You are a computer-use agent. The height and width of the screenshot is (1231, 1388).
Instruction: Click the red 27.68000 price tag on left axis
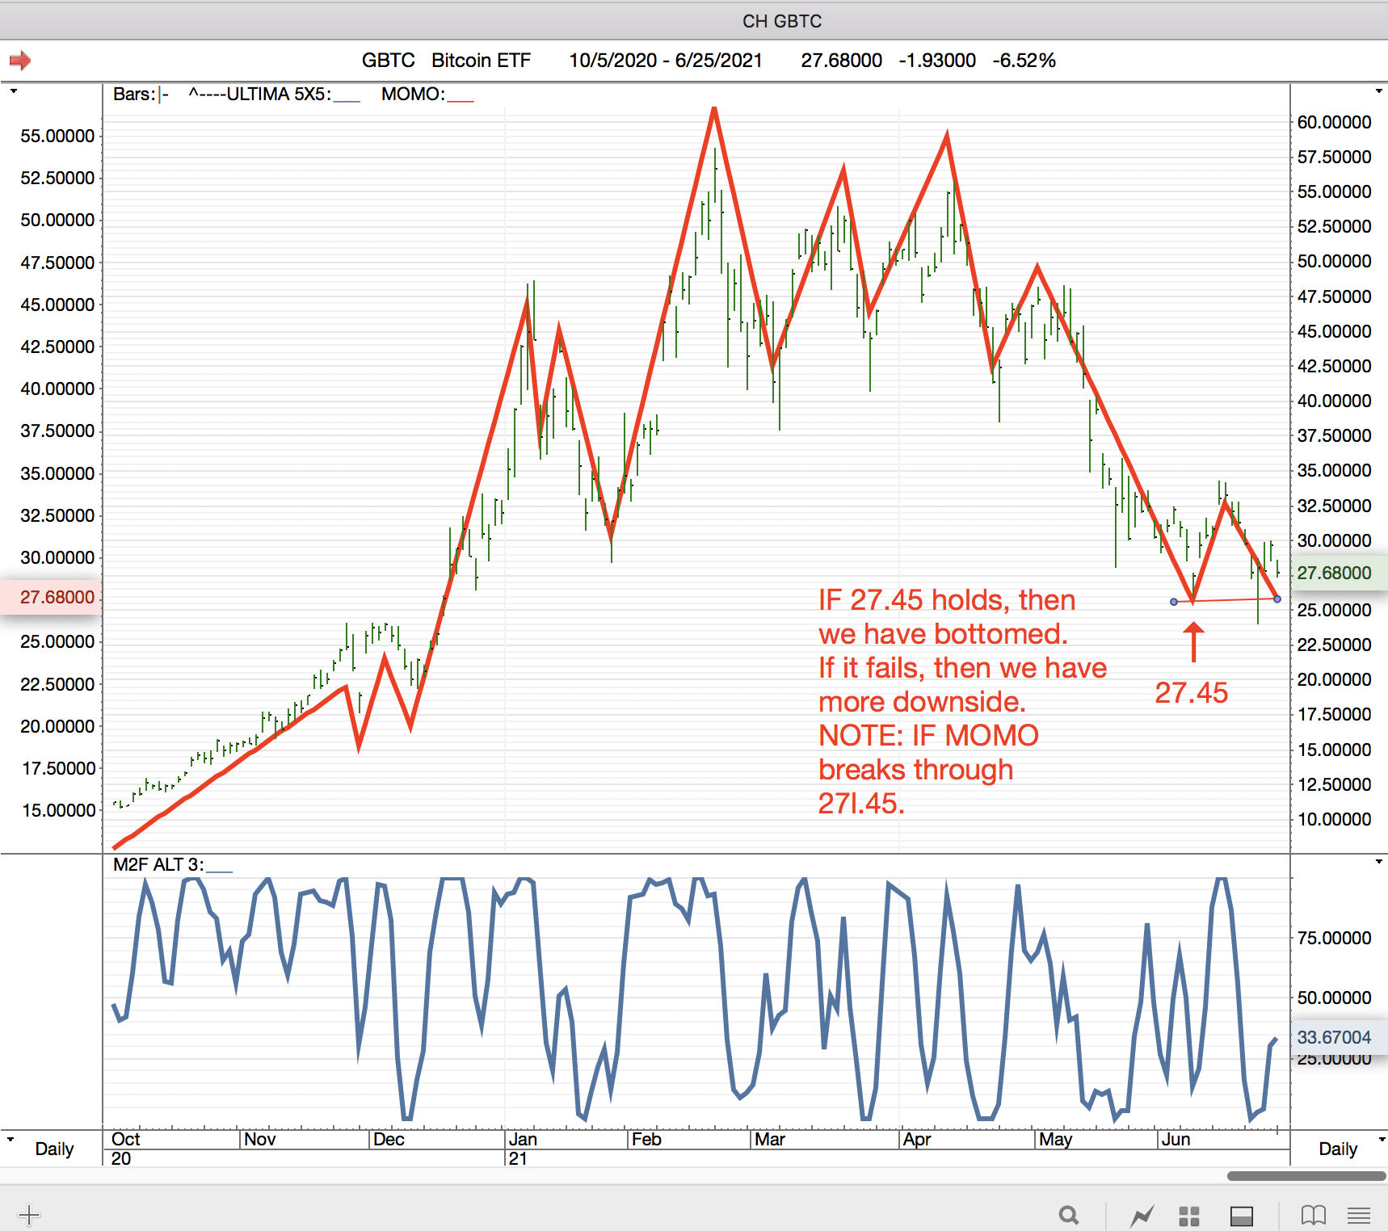coord(51,597)
